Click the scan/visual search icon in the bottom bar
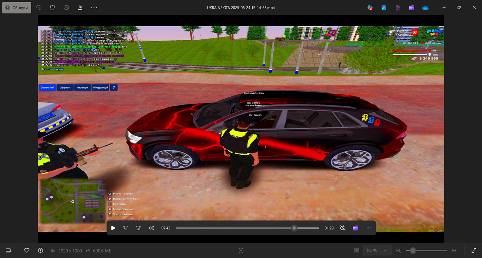The height and width of the screenshot is (258, 482). pyautogui.click(x=241, y=250)
